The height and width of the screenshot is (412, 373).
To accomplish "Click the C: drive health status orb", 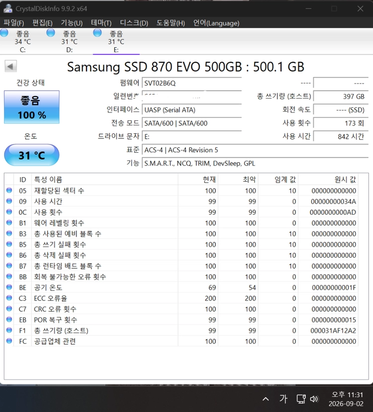I will point(4,33).
